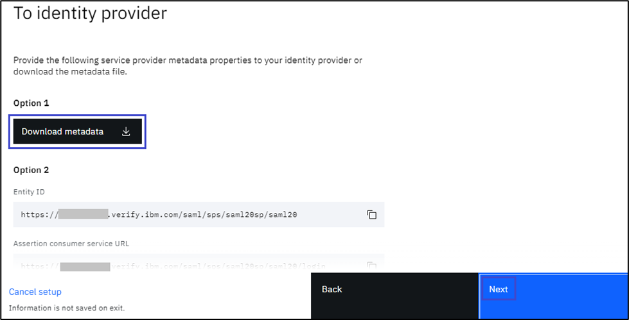Click the Option 1 label
Image resolution: width=629 pixels, height=320 pixels.
(x=31, y=103)
